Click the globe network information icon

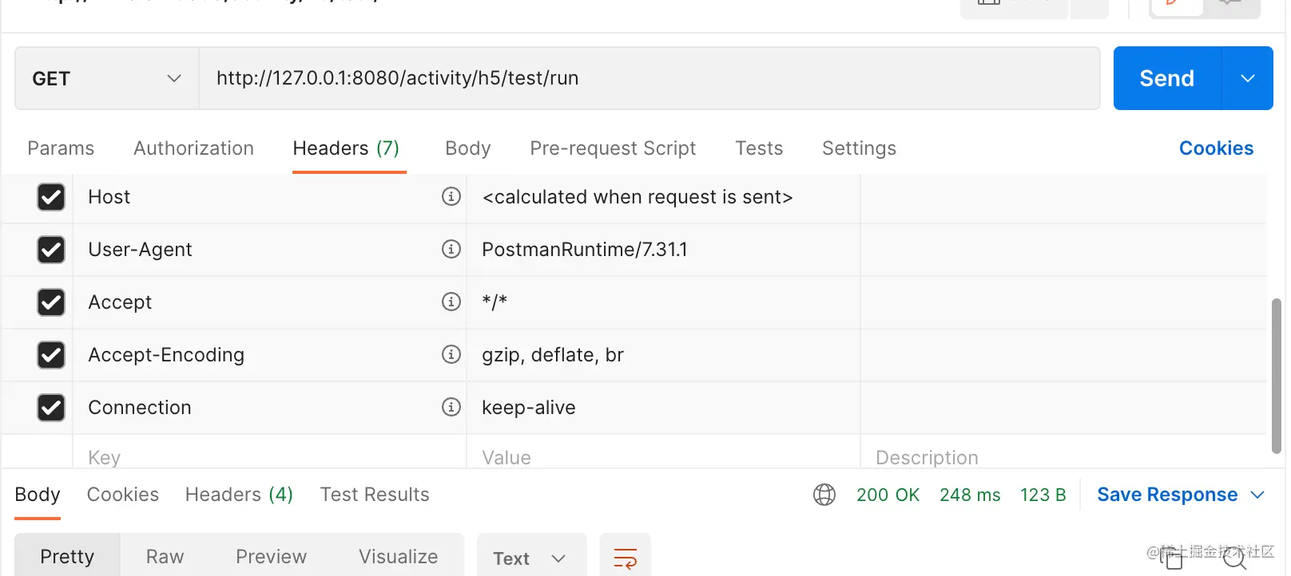[824, 495]
